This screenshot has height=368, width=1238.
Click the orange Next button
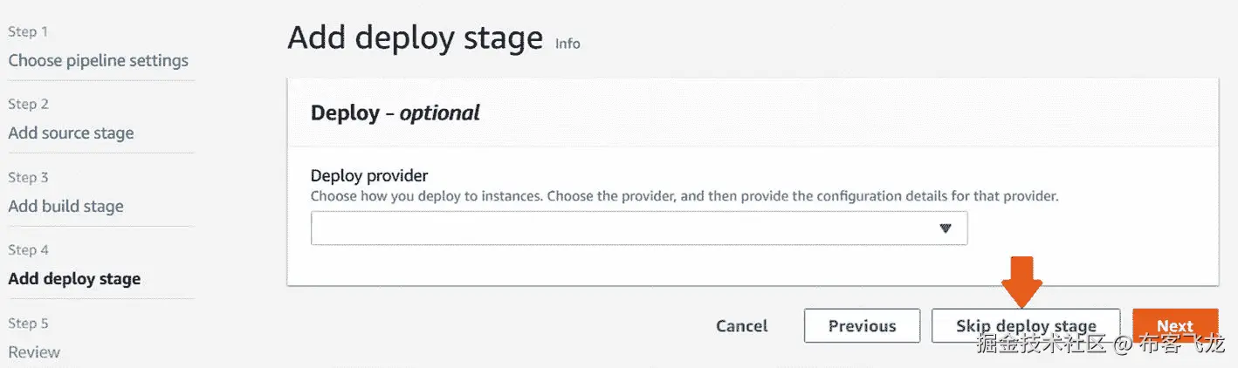pos(1174,325)
